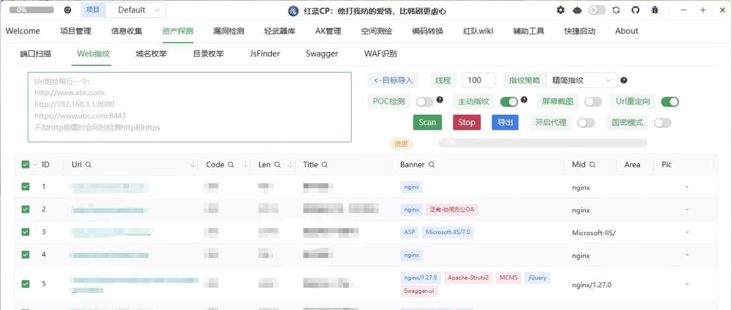732x310 pixels.
Task: Click the round icon beside the 0% bar
Action: (x=68, y=10)
